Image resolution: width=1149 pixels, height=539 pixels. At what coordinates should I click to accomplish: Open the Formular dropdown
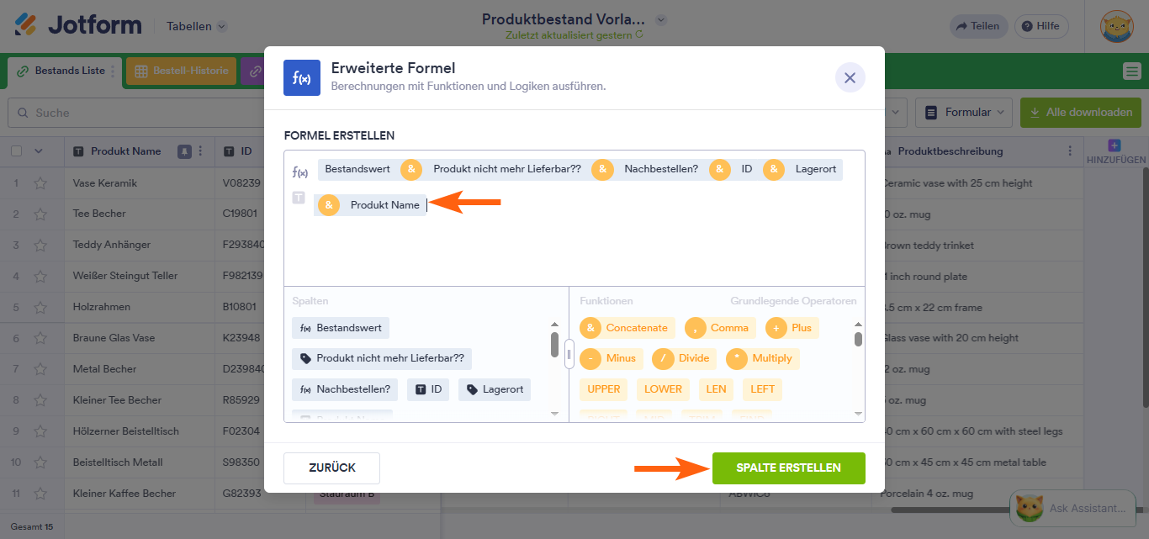pos(963,112)
